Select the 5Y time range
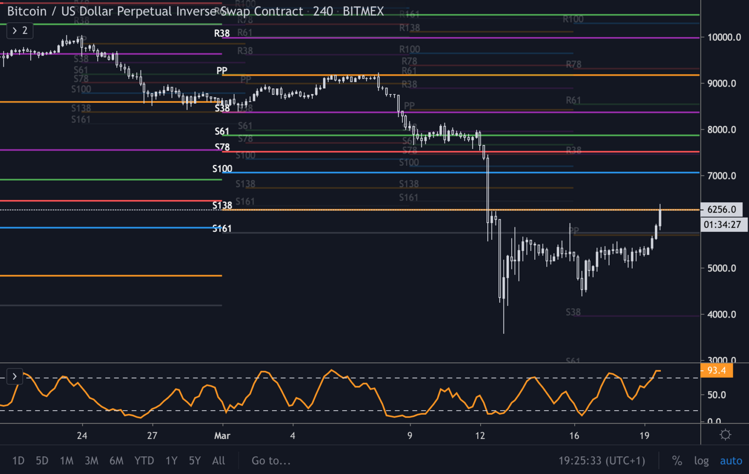 coord(195,460)
